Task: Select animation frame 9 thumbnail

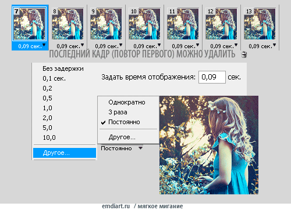Action: (x=106, y=24)
